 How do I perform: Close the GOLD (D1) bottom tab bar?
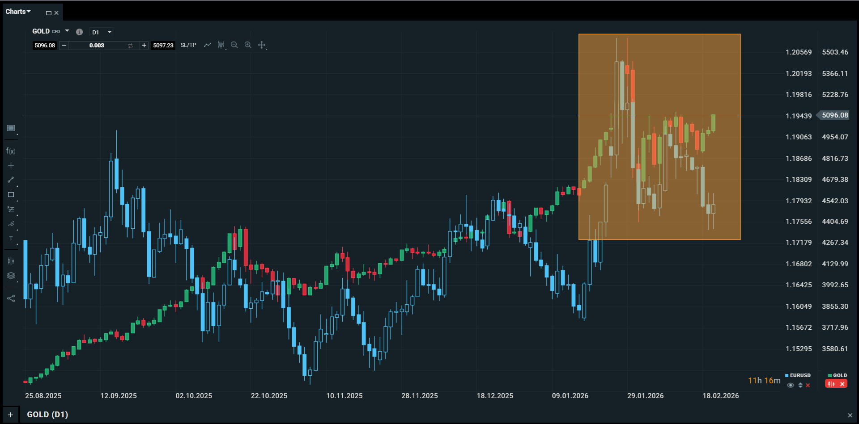(x=850, y=415)
